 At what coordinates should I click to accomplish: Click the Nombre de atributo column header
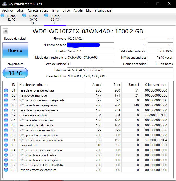(x=51, y=84)
